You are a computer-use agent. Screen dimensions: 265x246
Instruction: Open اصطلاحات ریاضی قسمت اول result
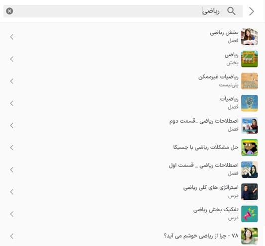[132, 169]
